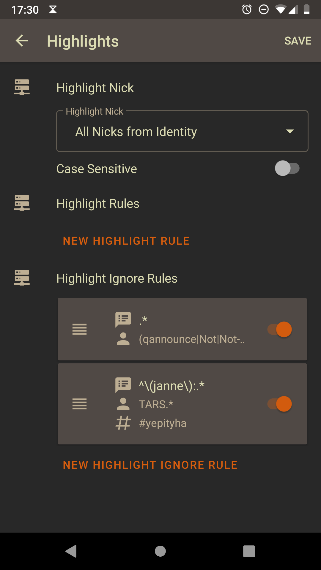The width and height of the screenshot is (321, 570).
Task: Click the dropdown arrow next to All Nicks from Identity
Action: pos(290,131)
